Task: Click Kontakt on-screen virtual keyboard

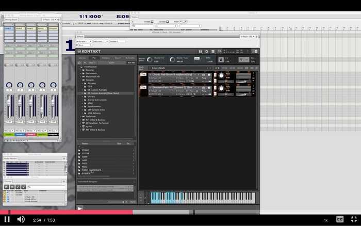Action: tap(203, 198)
